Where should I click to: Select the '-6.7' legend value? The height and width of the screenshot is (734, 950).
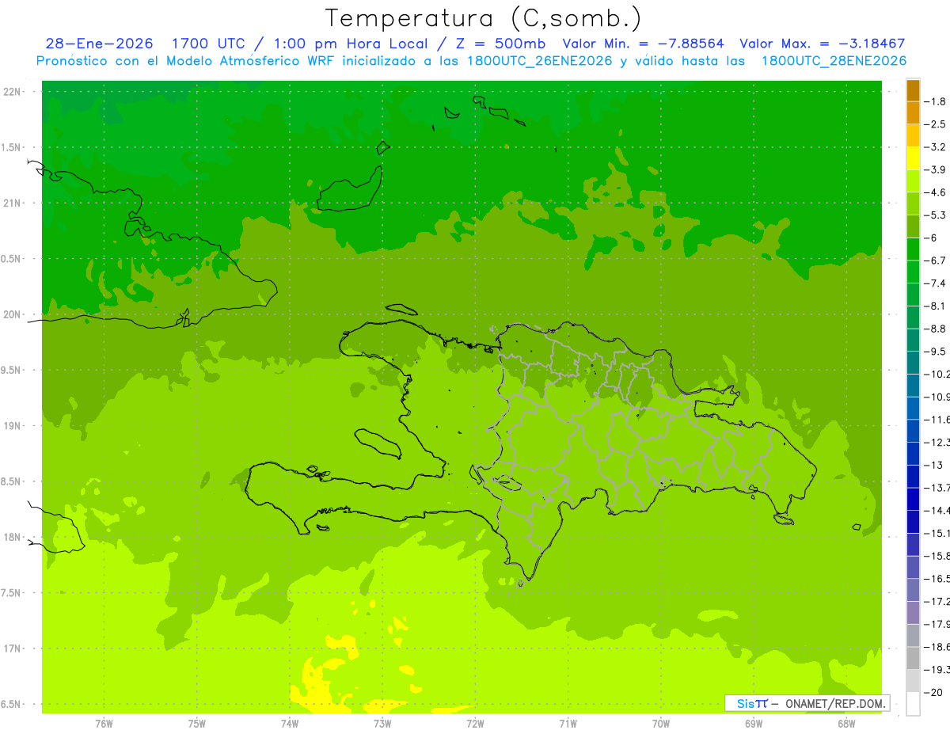(x=935, y=261)
